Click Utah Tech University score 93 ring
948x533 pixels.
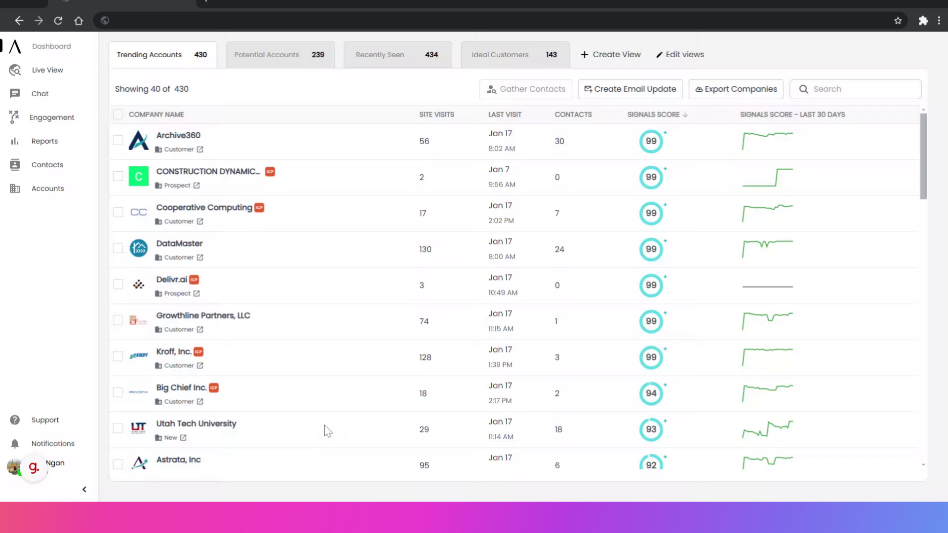pyautogui.click(x=651, y=429)
